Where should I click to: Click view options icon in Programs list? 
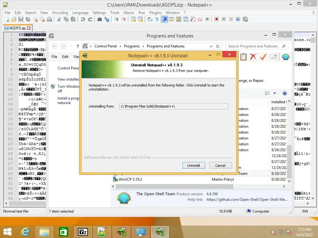tap(267, 93)
